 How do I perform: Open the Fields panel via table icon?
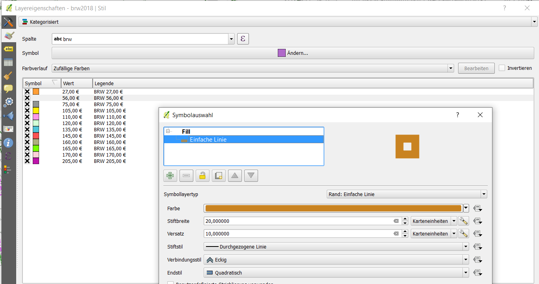pos(9,62)
